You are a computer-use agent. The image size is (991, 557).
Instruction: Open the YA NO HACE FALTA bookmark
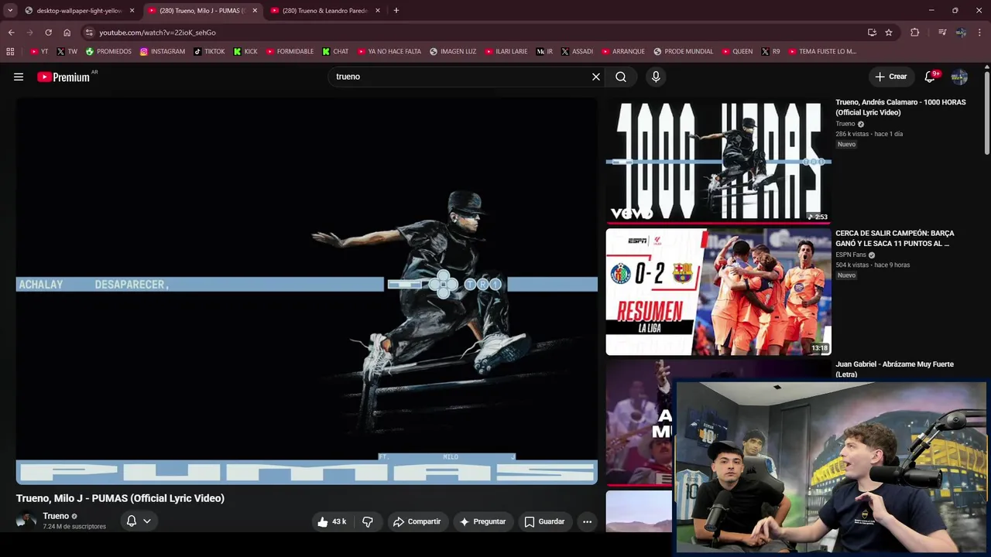pyautogui.click(x=389, y=52)
